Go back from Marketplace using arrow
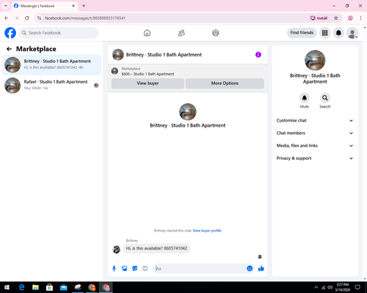 9,49
